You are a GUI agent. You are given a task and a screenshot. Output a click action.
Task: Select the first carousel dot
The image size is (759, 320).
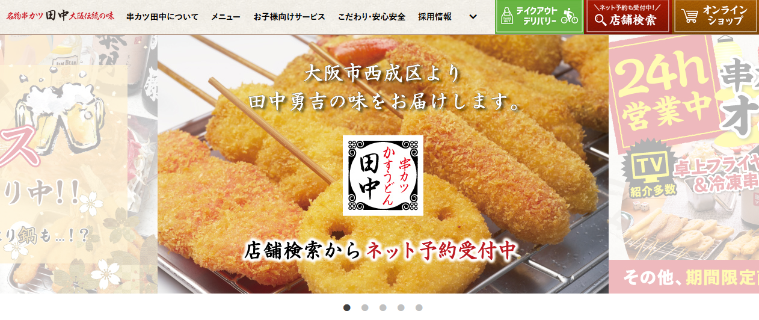click(x=347, y=307)
